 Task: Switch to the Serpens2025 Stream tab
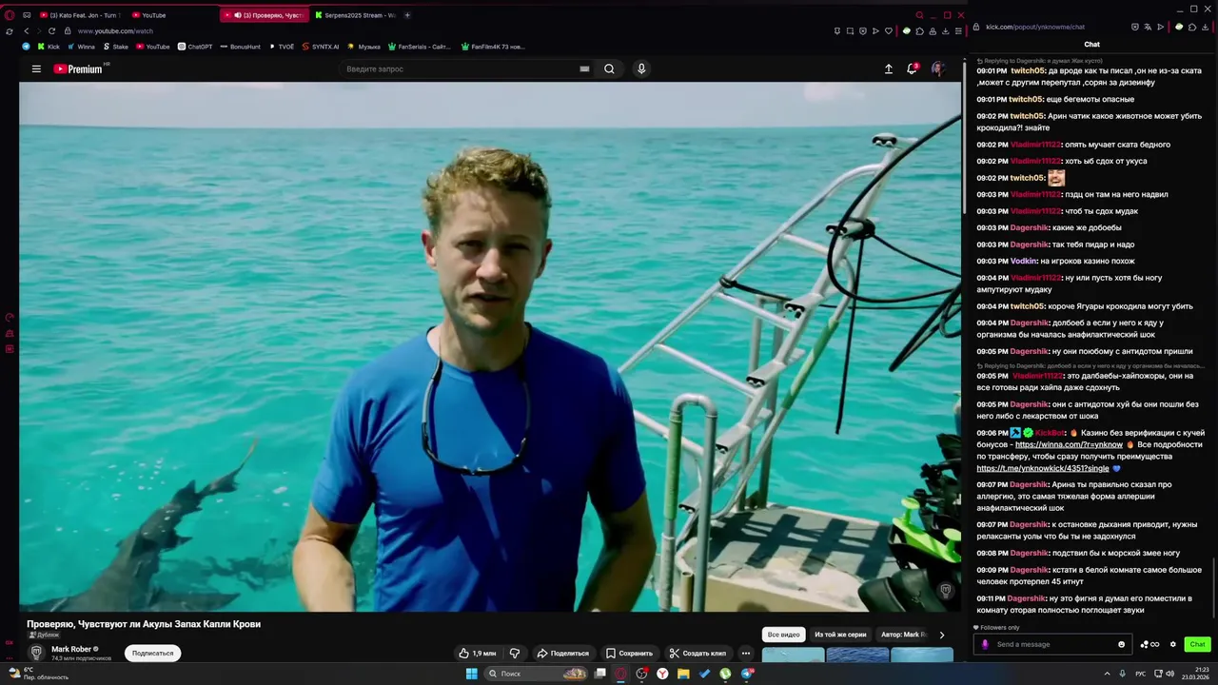tap(356, 15)
